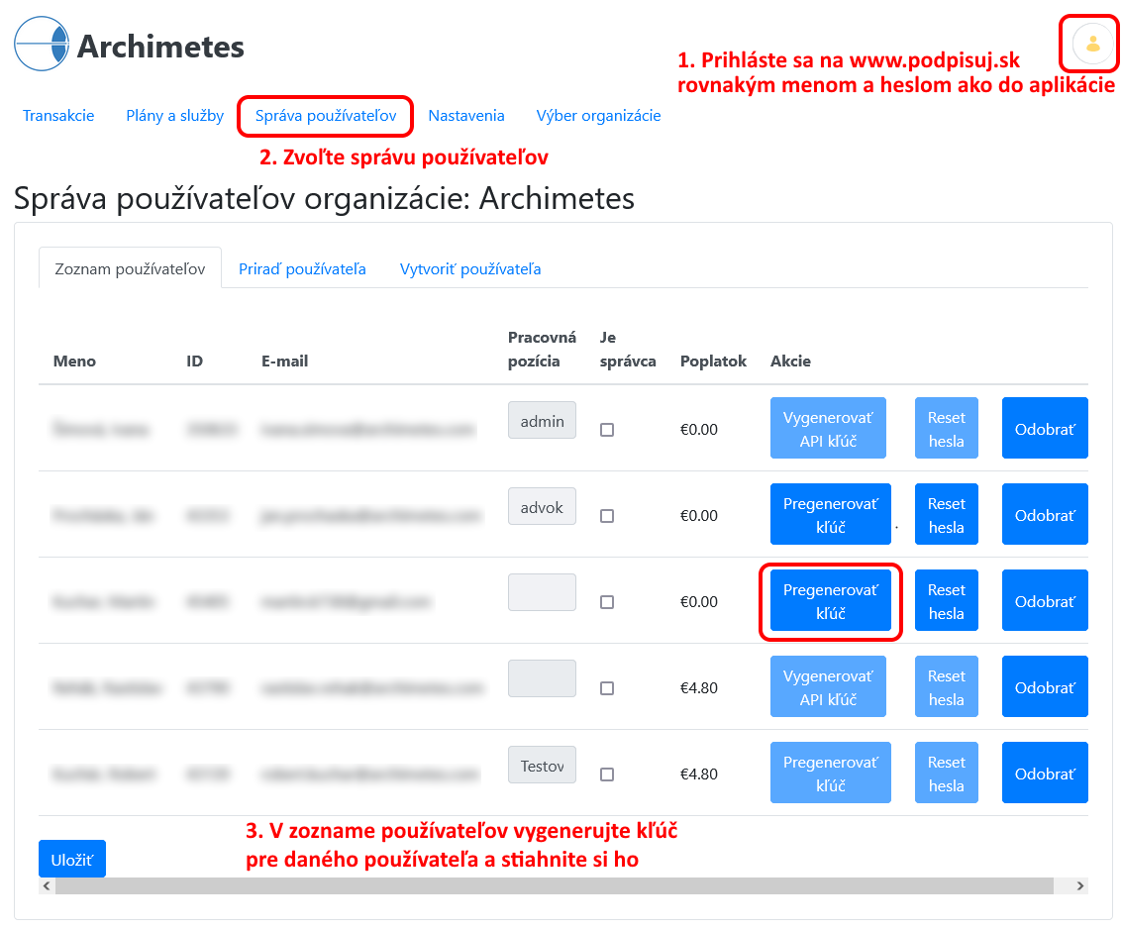1121x929 pixels.
Task: Toggle admin checkbox for the 'advok' user row
Action: 607,516
